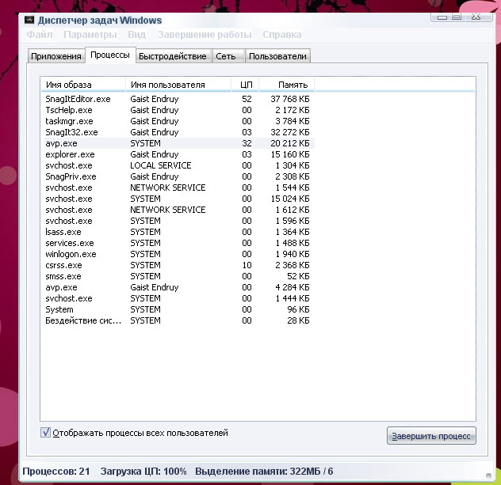The width and height of the screenshot is (501, 485).
Task: Click CPU value 10 for csrss.exe
Action: pos(247,265)
